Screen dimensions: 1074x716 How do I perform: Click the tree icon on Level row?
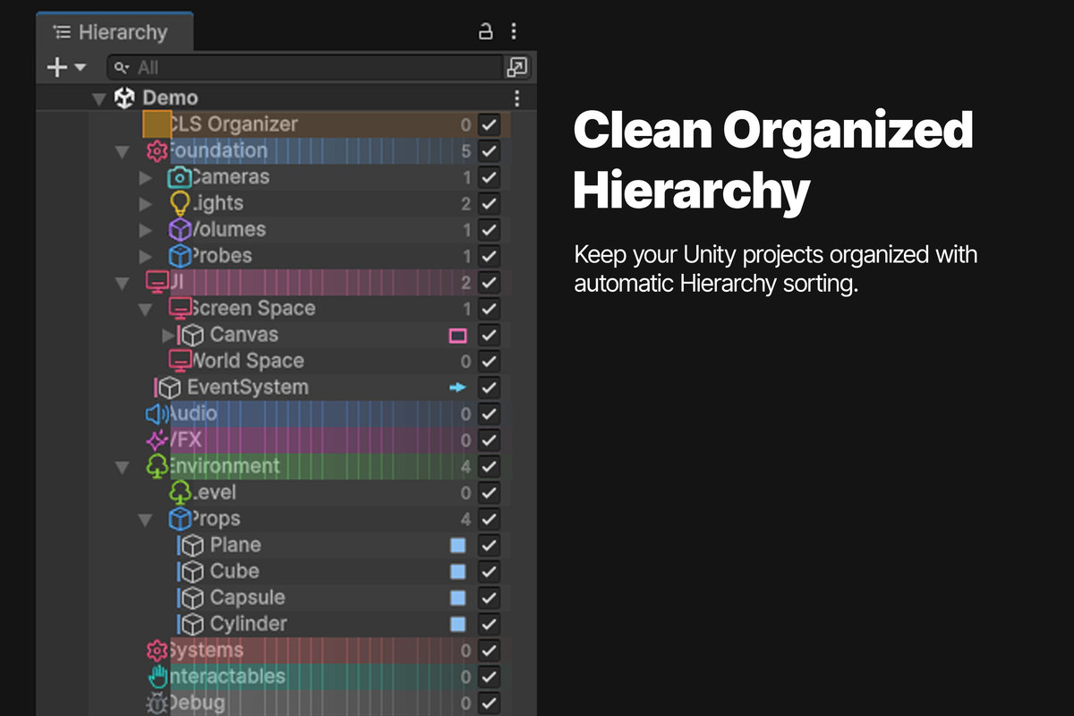point(180,492)
